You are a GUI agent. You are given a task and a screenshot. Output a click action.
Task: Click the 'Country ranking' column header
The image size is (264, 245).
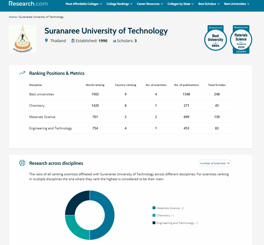pos(126,85)
